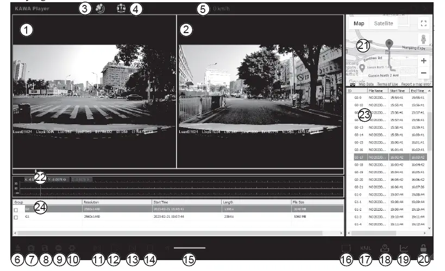Click Report a map error link
Viewport: 445px width, 271px height.
[x=416, y=84]
